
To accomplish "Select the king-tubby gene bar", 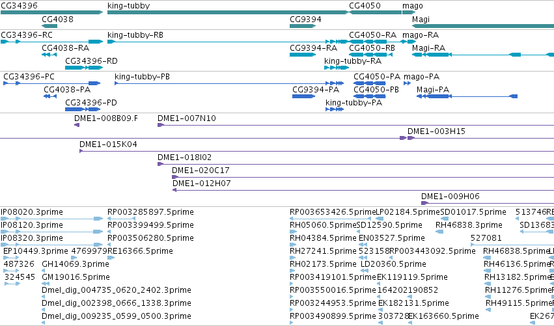I will point(228,12).
